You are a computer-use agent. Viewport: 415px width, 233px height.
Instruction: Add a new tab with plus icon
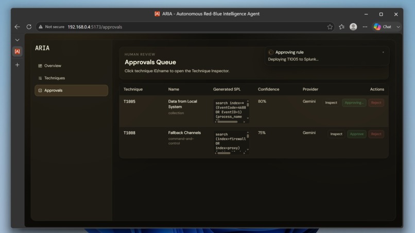(x=17, y=65)
